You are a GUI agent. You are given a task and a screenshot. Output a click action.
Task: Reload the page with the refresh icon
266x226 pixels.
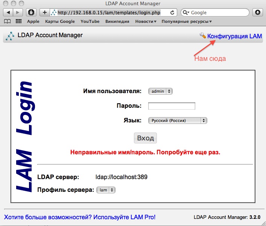coord(172,12)
